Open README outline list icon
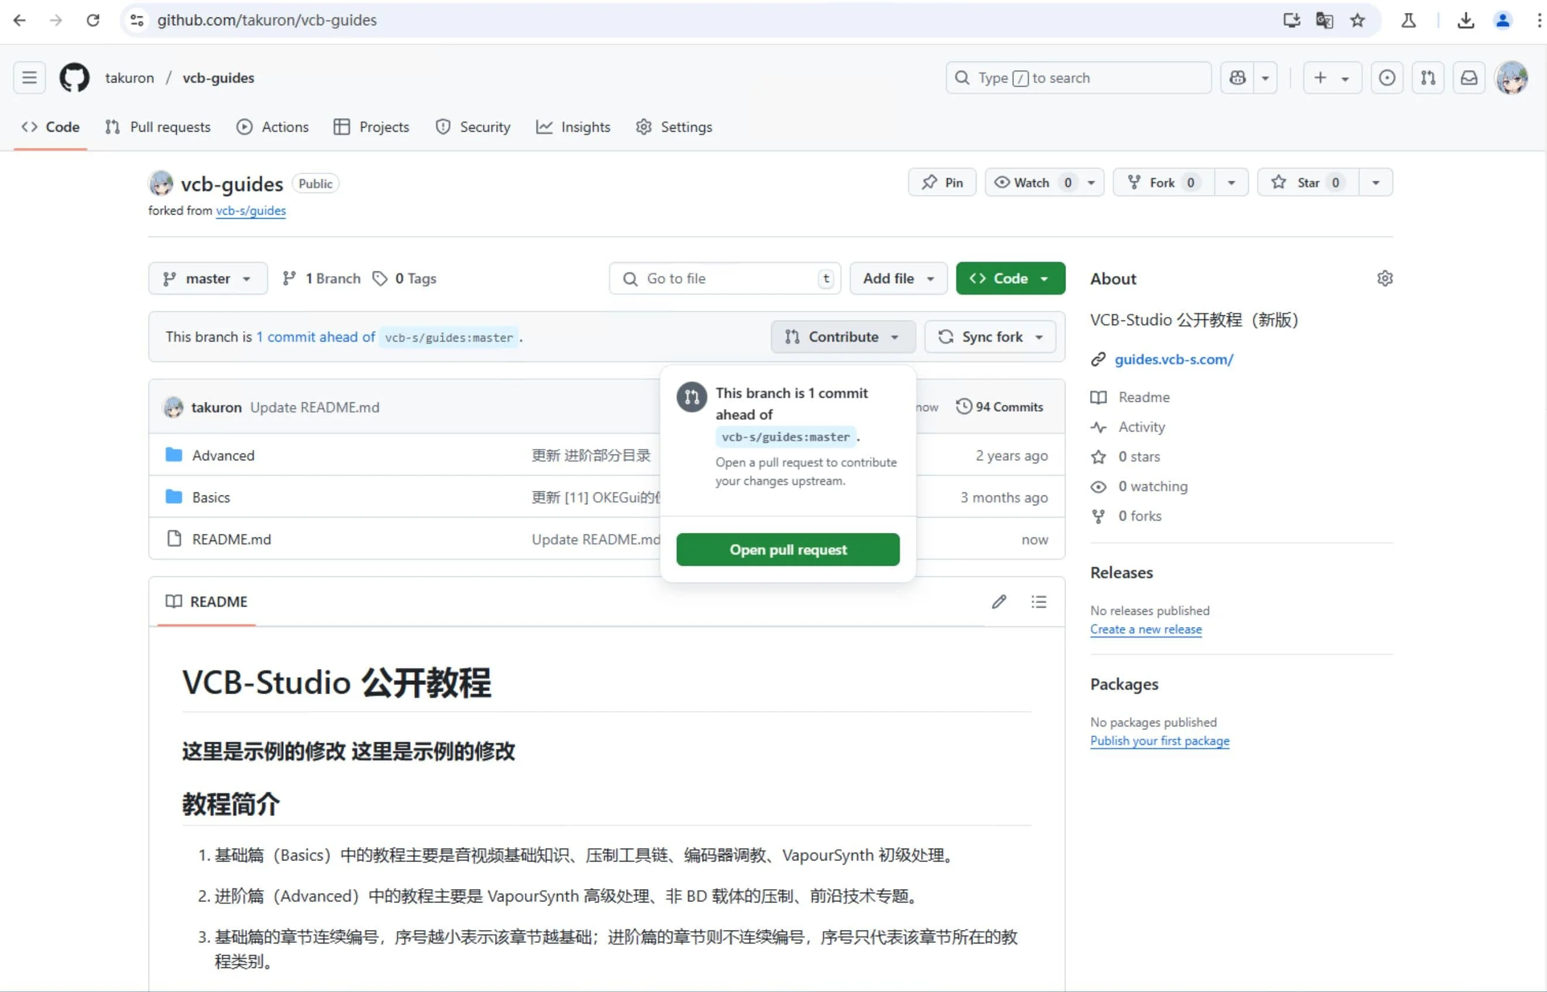Screen dimensions: 1547x992 pyautogui.click(x=1039, y=602)
